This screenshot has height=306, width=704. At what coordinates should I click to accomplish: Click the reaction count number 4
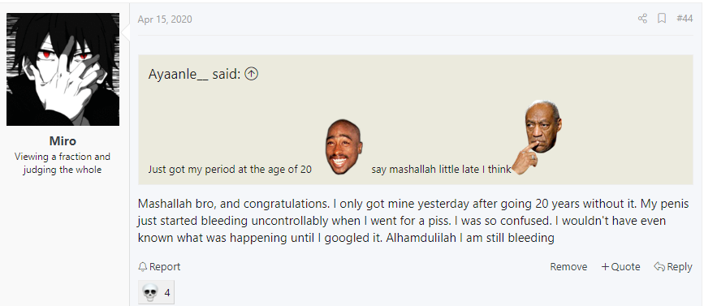(167, 293)
